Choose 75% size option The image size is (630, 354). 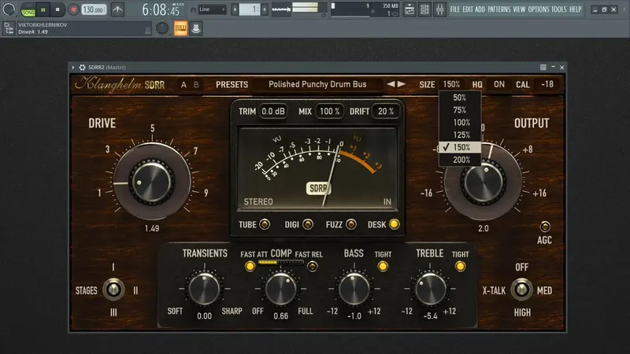coord(460,110)
